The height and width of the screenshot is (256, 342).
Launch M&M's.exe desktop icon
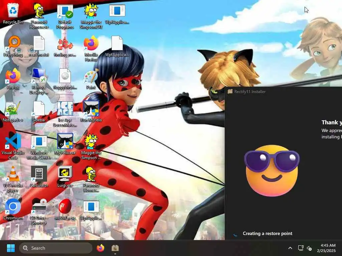point(65,209)
